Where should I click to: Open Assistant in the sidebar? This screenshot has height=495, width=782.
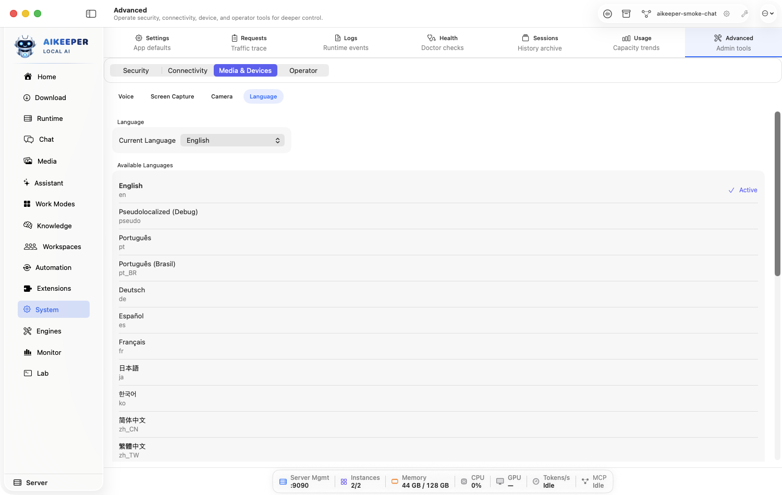click(53, 183)
